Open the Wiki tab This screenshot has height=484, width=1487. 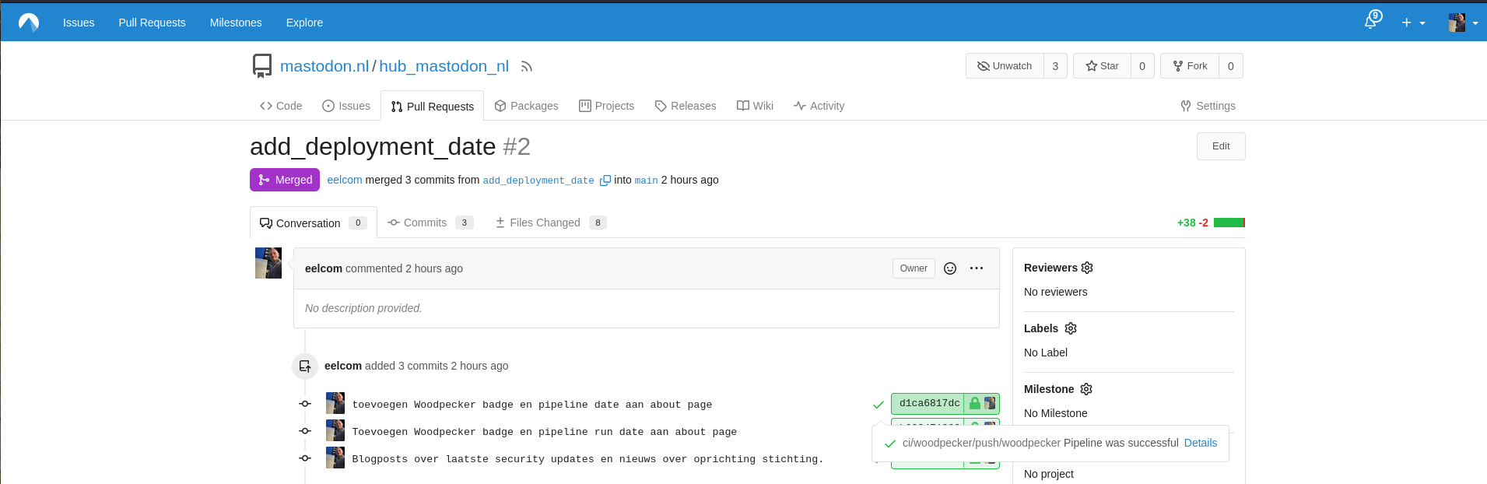755,106
